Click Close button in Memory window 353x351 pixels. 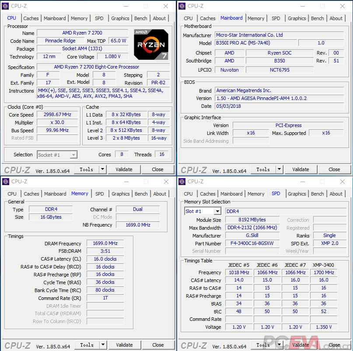click(x=158, y=345)
